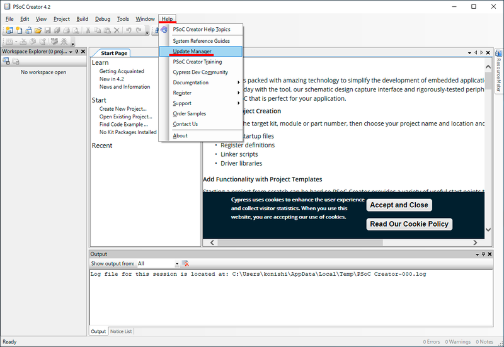Select the Start Page tab
The image size is (504, 347).
click(114, 53)
